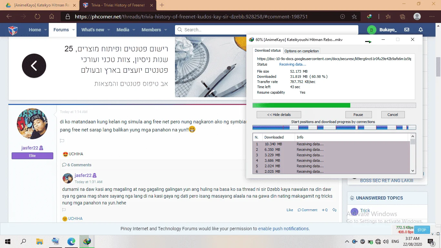This screenshot has width=441, height=248.
Task: Open taskbar search magnifier
Action: tap(23, 241)
